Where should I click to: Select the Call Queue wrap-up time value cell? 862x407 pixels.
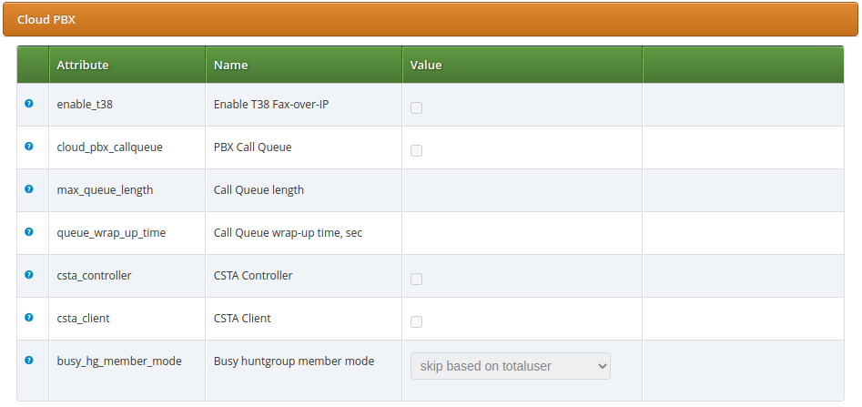pos(522,233)
